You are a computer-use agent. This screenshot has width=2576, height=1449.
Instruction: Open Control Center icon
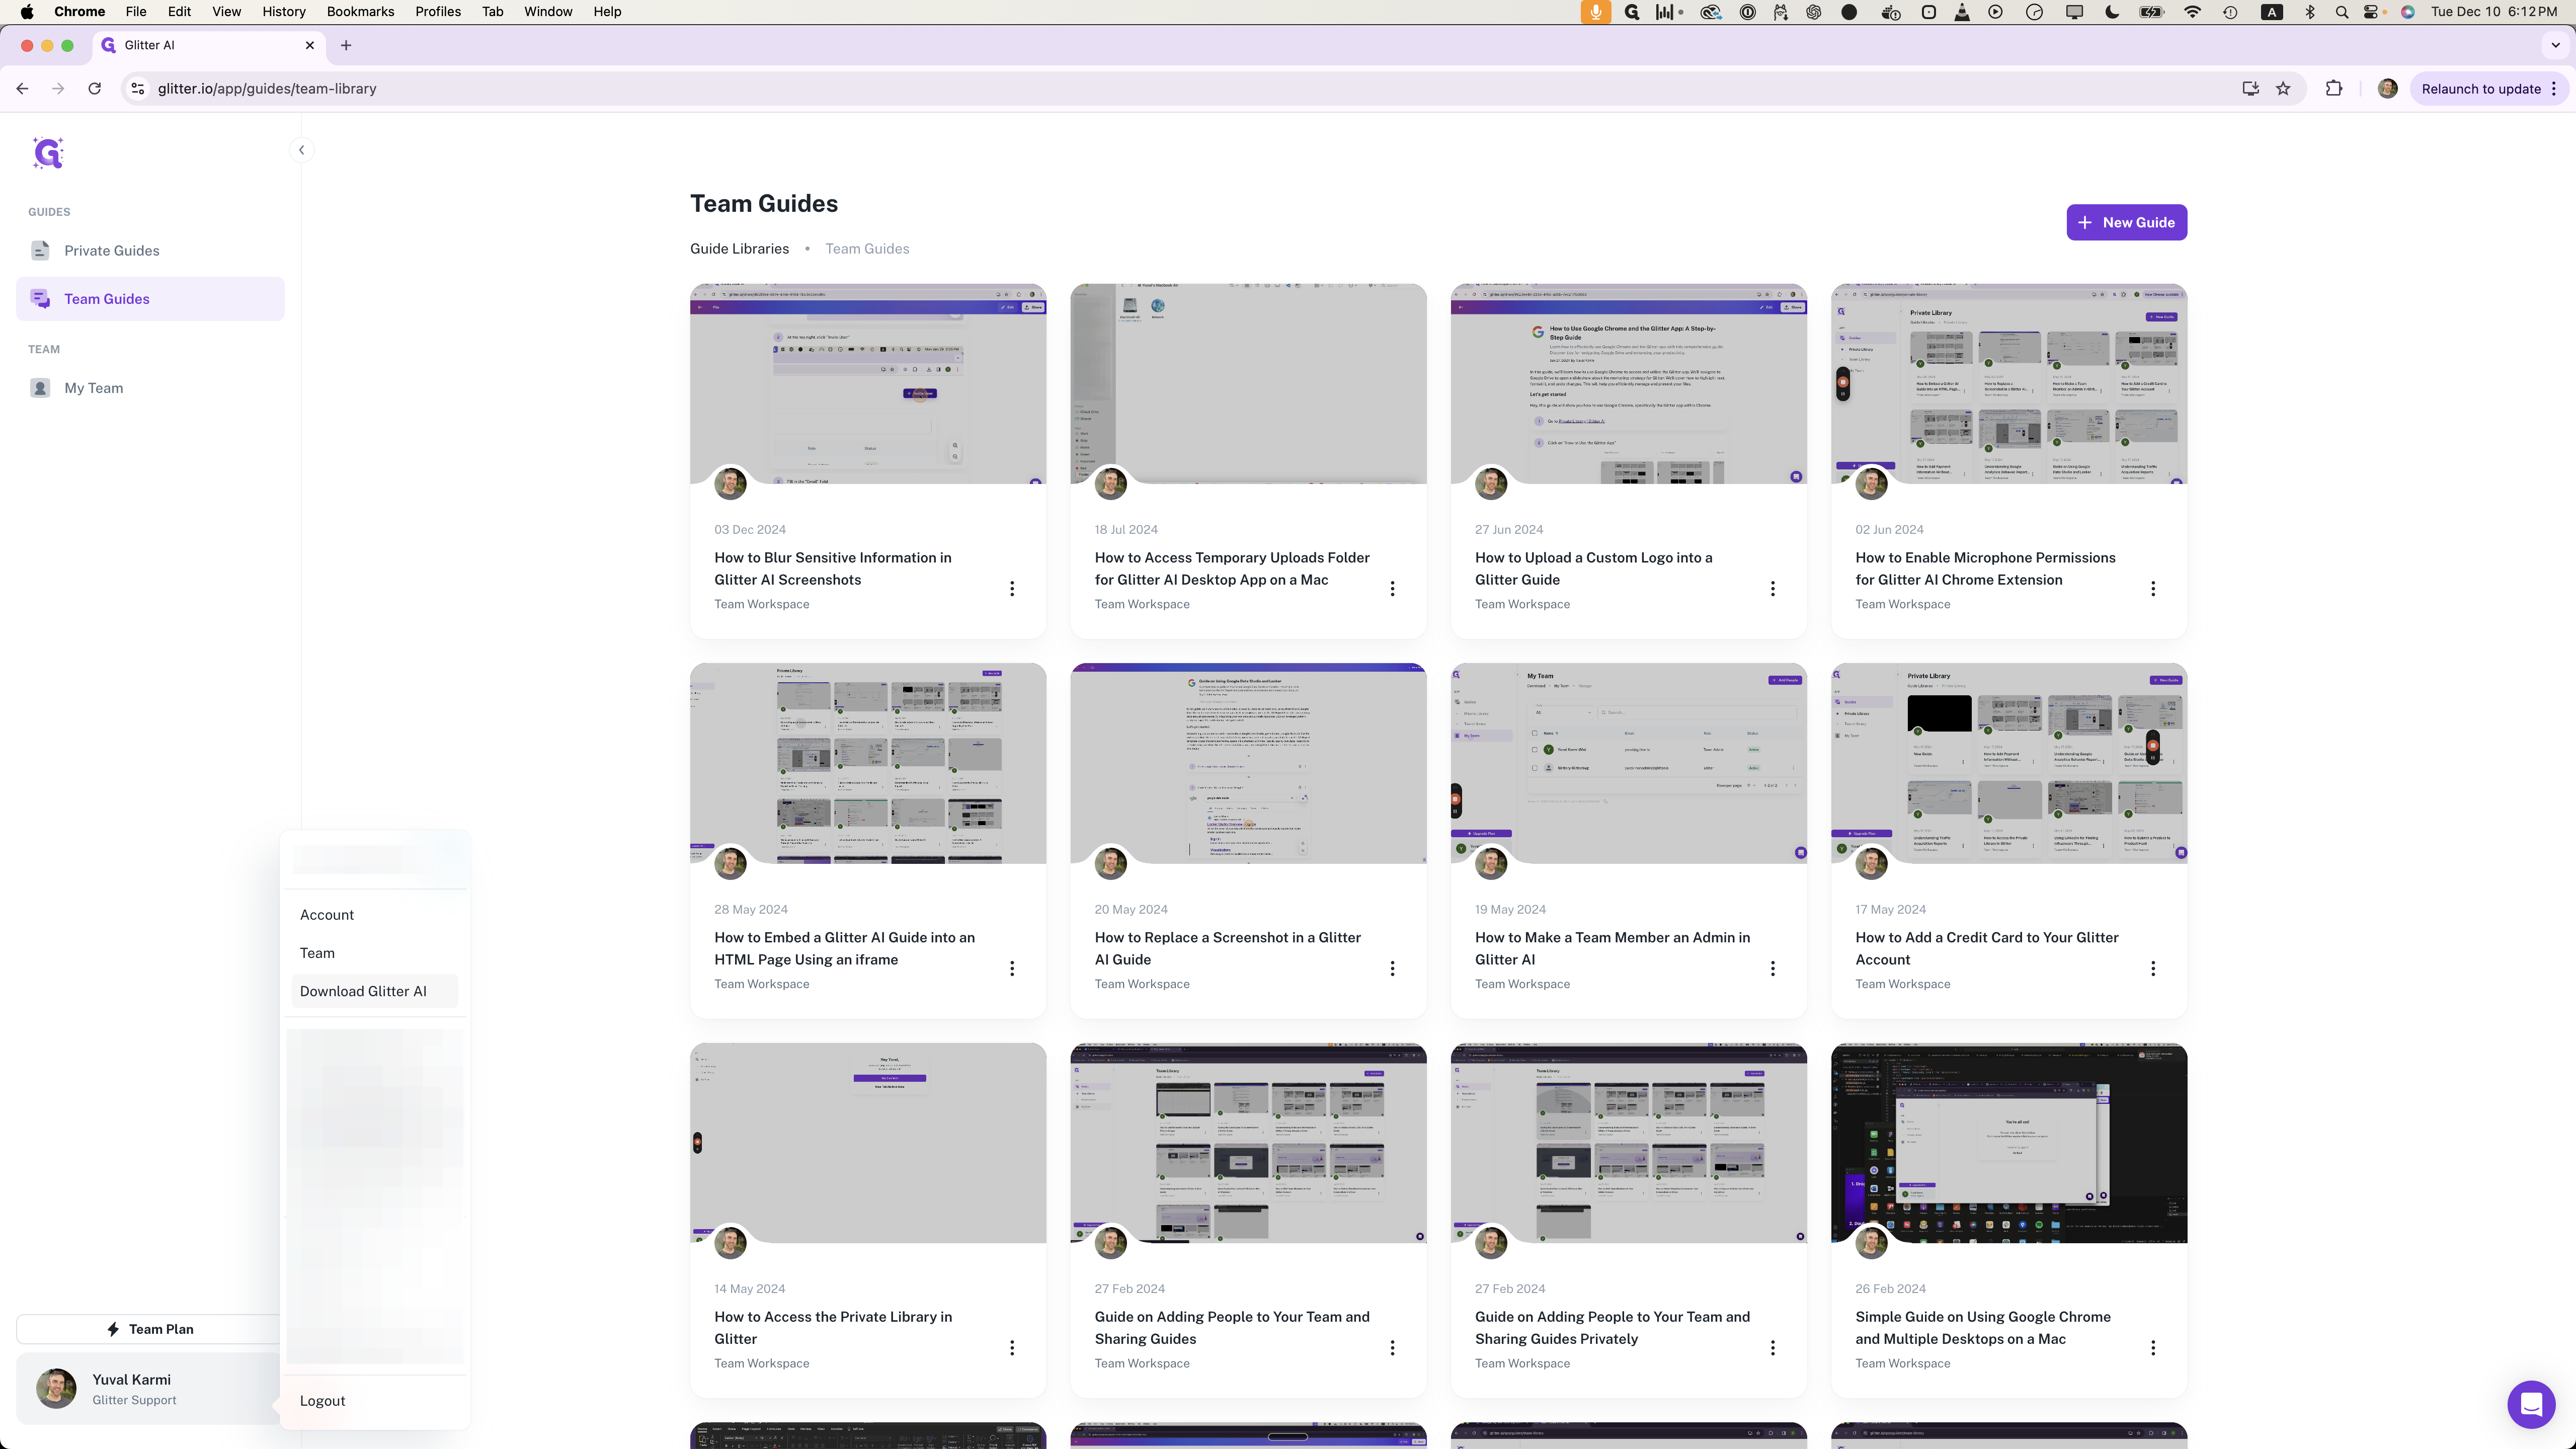tap(2371, 12)
